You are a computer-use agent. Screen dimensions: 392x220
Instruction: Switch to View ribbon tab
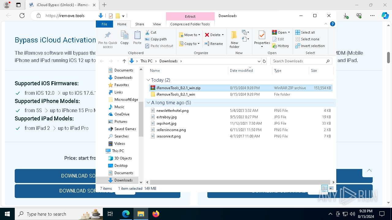click(x=157, y=24)
